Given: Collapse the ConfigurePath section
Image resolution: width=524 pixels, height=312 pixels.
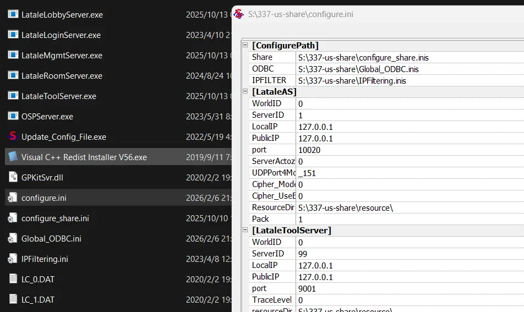Looking at the screenshot, I should (245, 45).
